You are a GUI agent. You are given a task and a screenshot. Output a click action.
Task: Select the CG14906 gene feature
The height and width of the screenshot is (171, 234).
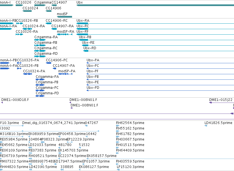(x=48, y=11)
